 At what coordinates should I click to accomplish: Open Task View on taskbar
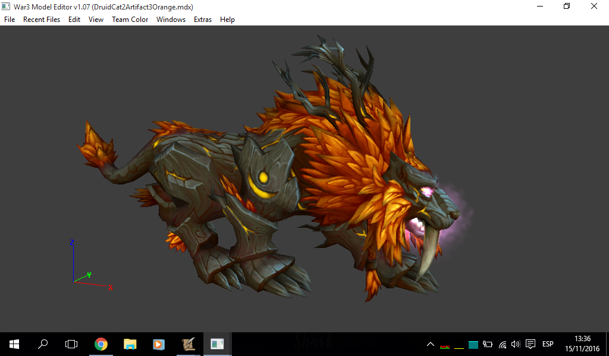click(x=71, y=344)
